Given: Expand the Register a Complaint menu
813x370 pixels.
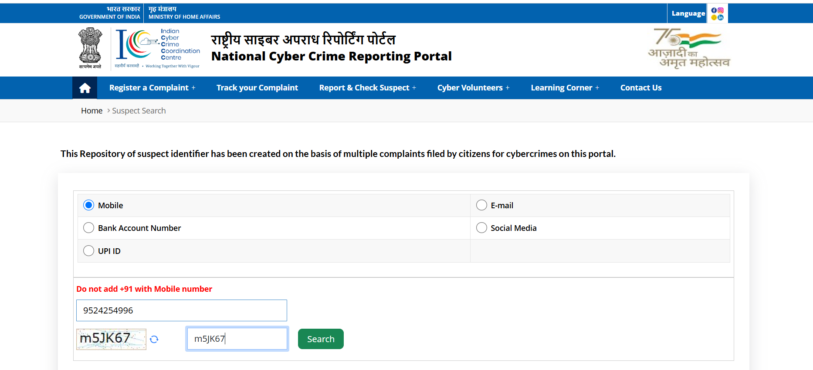Looking at the screenshot, I should coord(152,88).
